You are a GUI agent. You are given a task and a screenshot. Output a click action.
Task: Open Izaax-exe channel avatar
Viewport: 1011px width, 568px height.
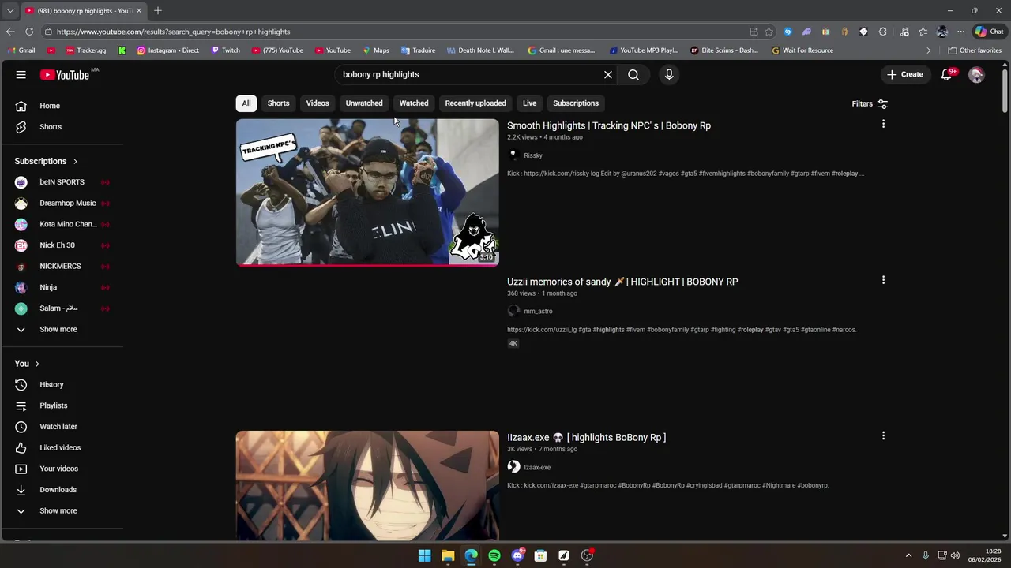(x=513, y=467)
